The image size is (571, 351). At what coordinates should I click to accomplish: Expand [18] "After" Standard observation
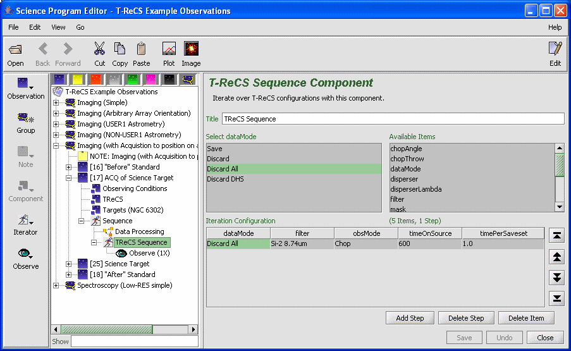click(x=68, y=274)
